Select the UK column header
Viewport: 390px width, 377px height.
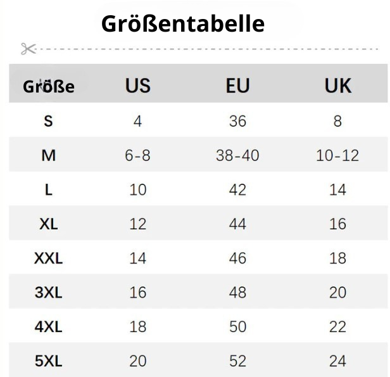[337, 86]
